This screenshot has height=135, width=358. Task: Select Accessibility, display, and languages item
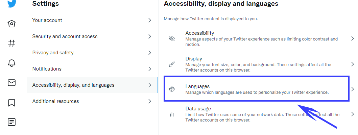pyautogui.click(x=73, y=85)
